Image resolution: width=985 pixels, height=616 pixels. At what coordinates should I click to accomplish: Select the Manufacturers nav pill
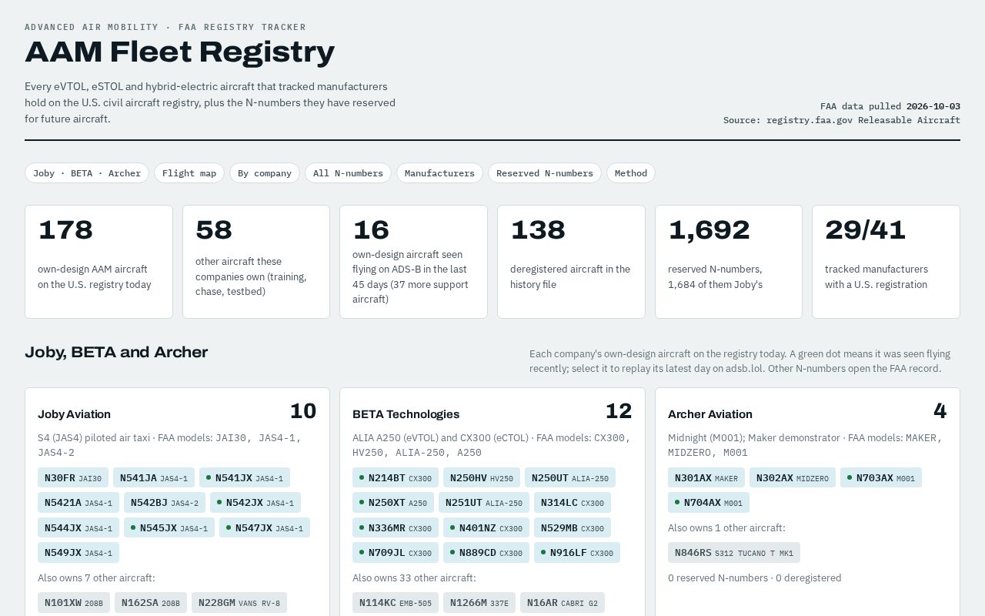point(439,173)
